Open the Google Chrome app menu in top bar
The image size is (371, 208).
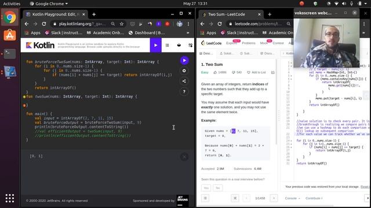click(x=49, y=4)
